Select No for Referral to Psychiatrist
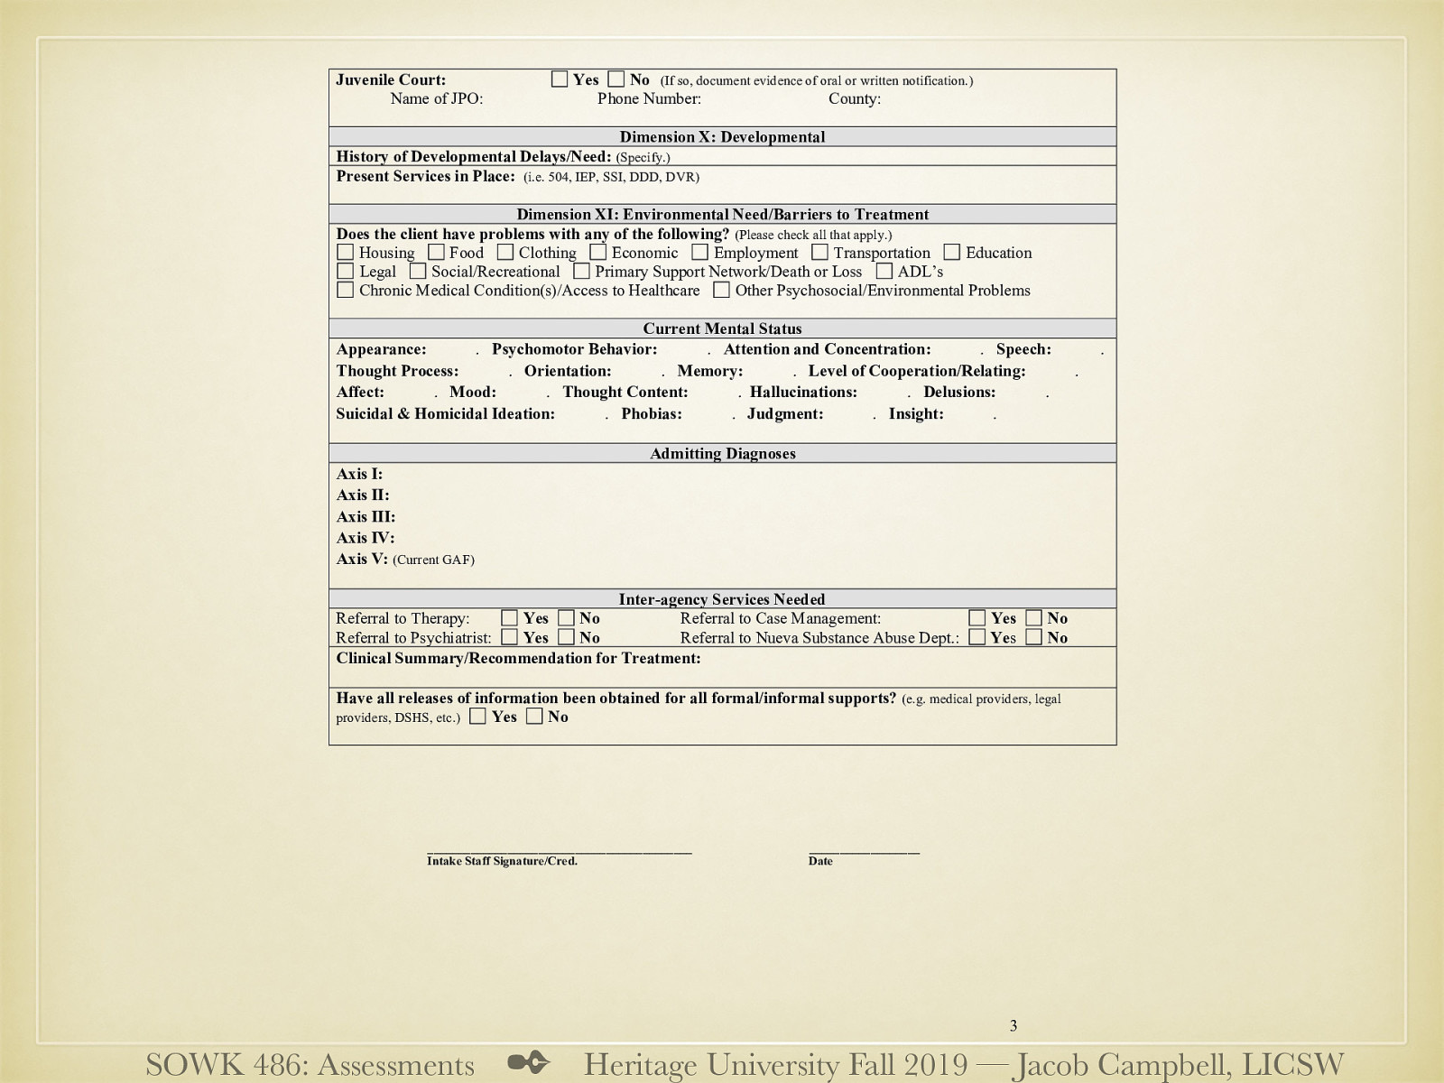 567,637
